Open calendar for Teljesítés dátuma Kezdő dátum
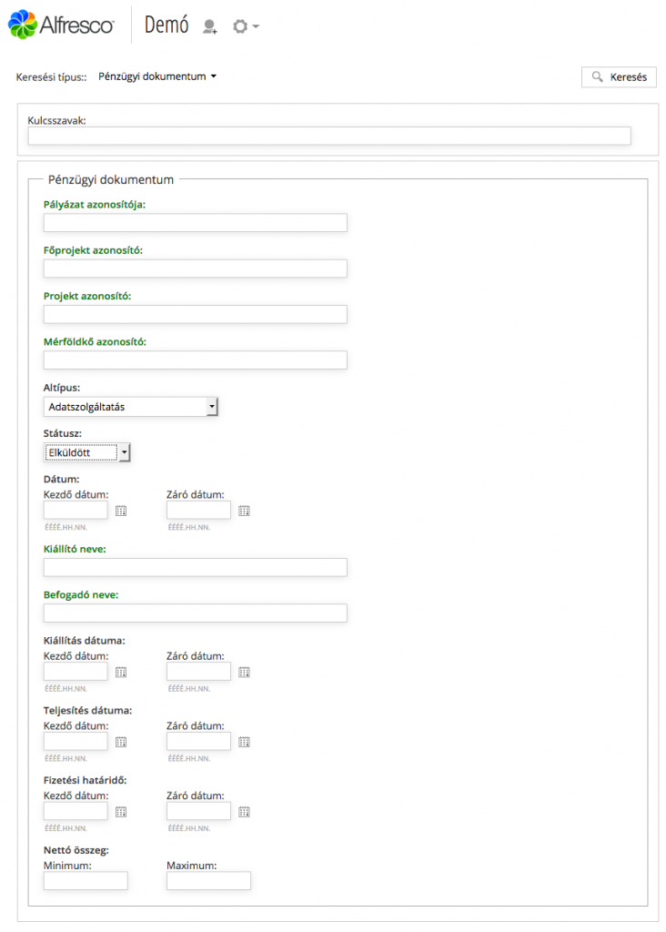This screenshot has height=932, width=666. (121, 742)
